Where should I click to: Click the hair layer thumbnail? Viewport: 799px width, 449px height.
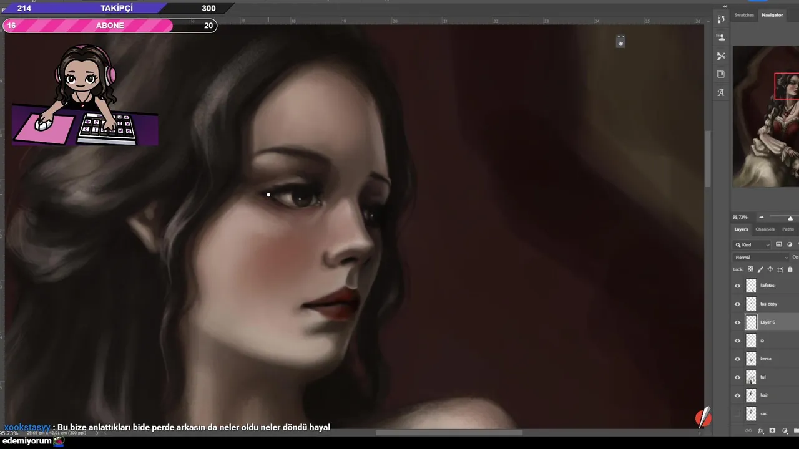[x=751, y=395]
